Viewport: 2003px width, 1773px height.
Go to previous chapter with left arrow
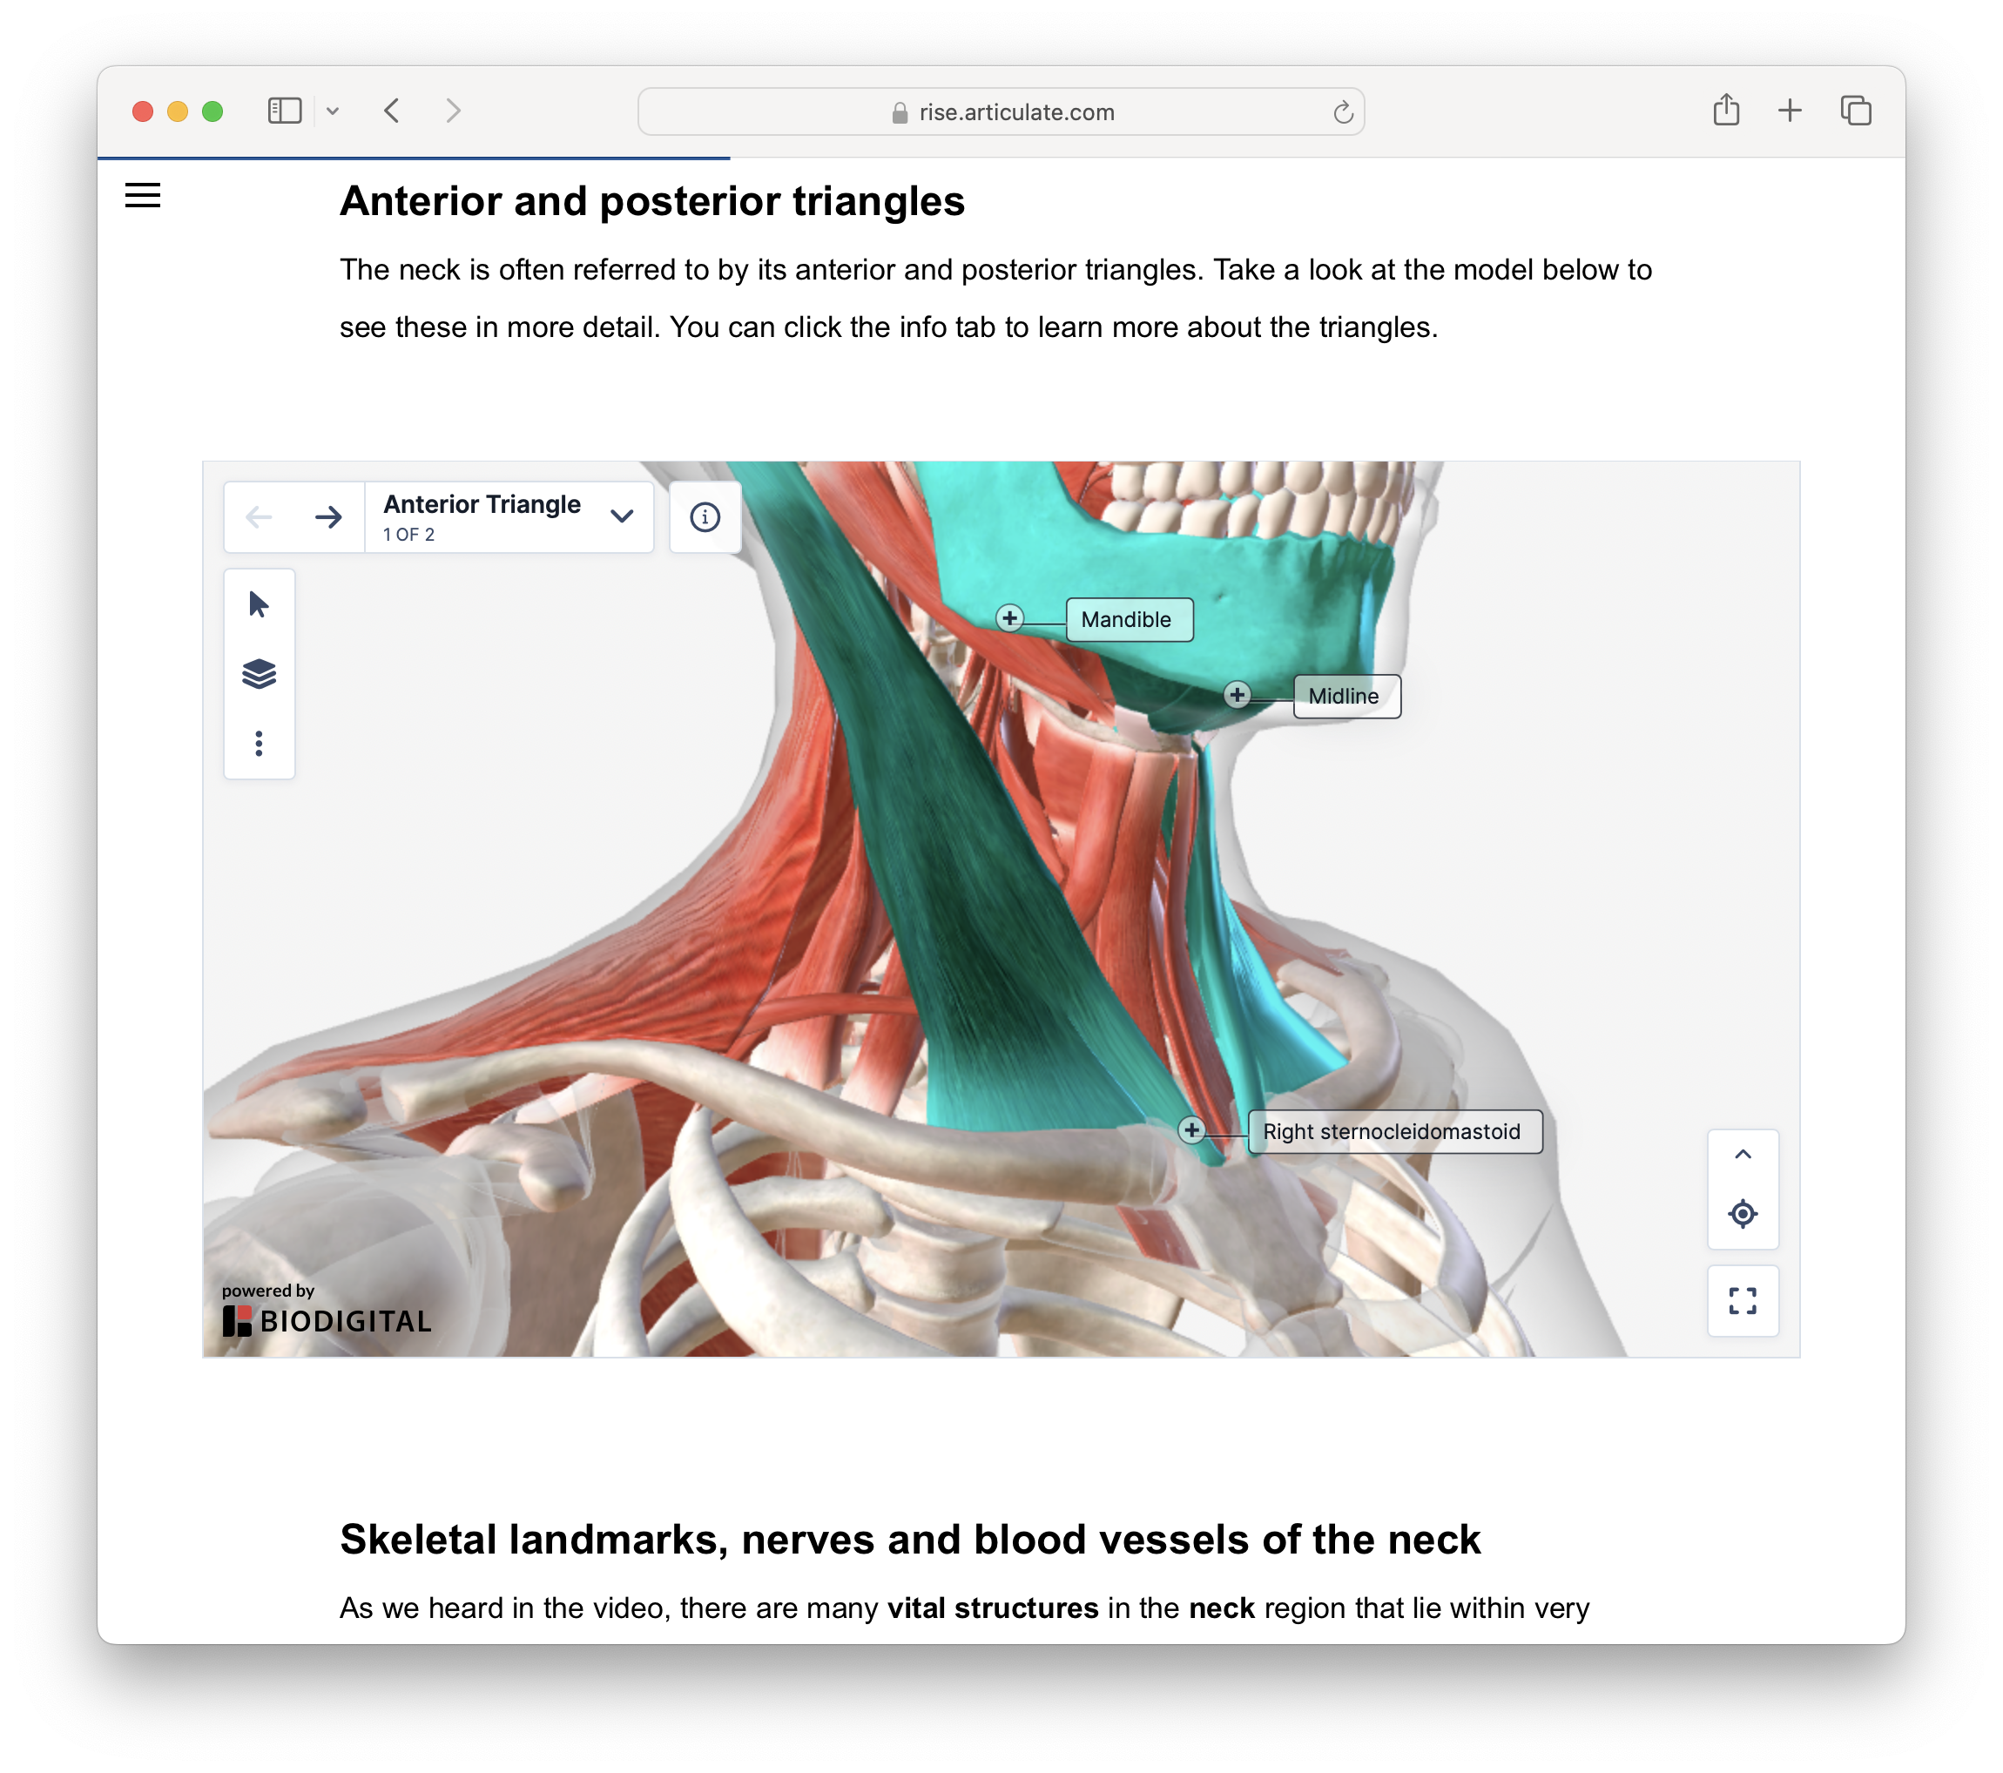pos(259,516)
